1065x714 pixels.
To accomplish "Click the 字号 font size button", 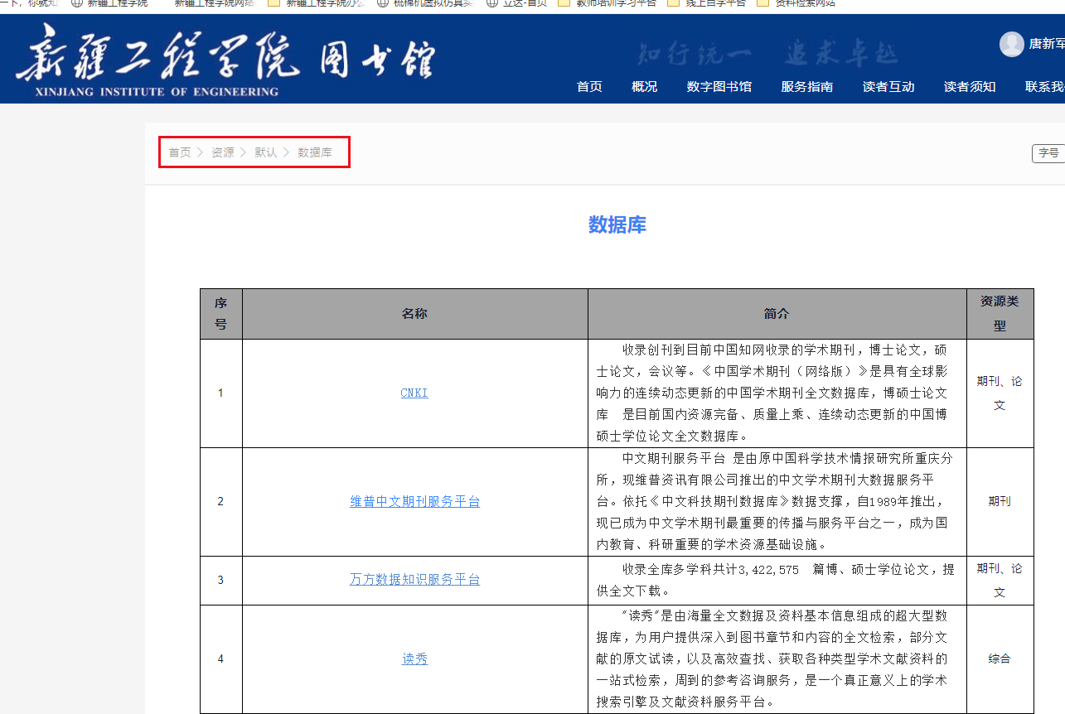I will coord(1048,153).
